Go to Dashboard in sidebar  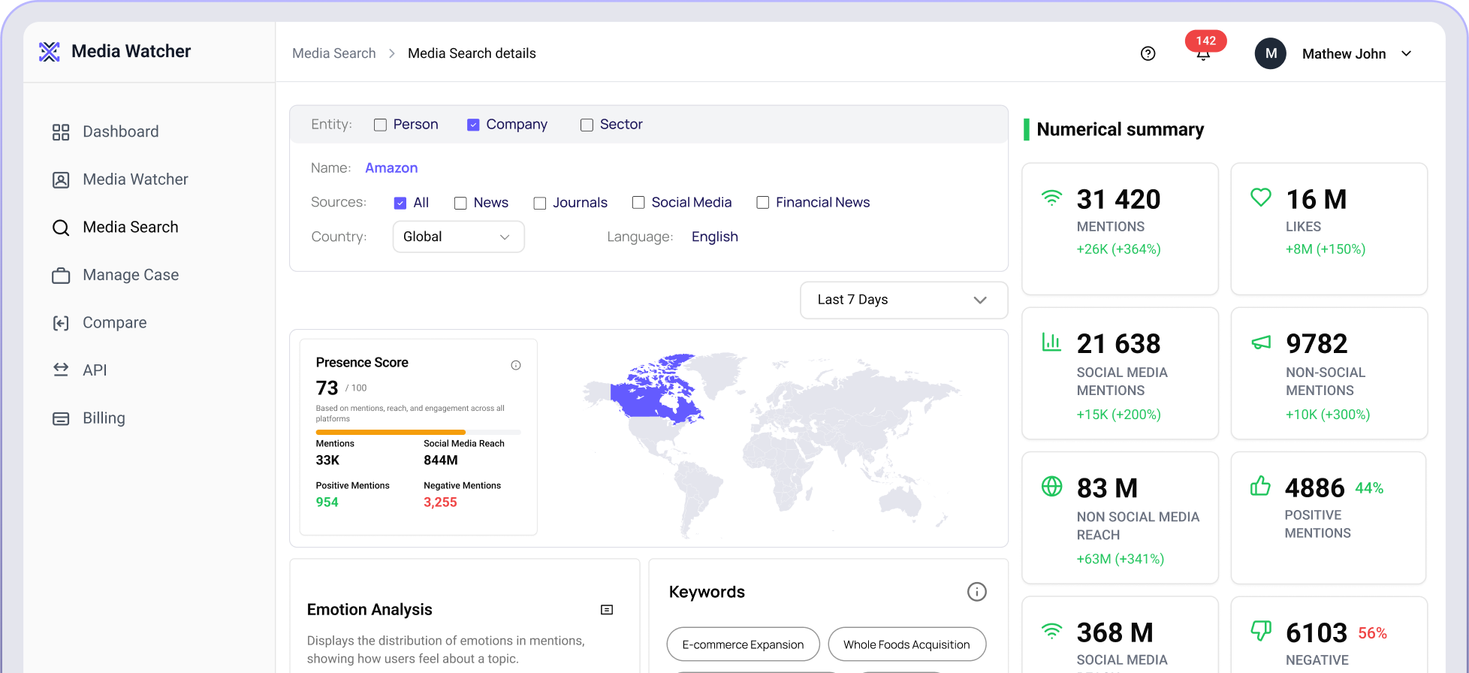coord(120,131)
